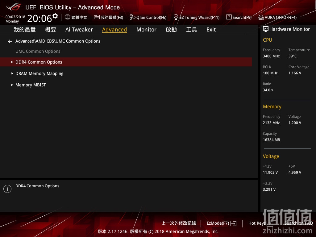Click the CPU section heading
Screen dimensions: 316x237
268,40
